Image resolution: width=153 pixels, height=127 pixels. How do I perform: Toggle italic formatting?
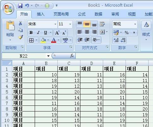click(x=38, y=33)
